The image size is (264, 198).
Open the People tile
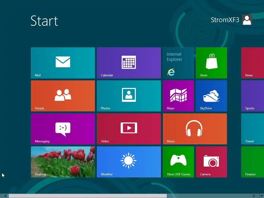click(63, 96)
